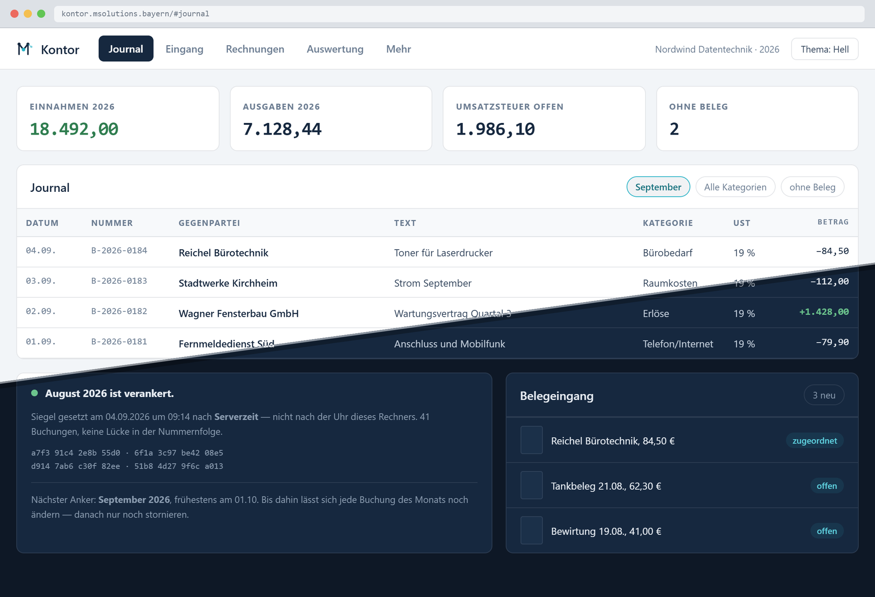Select booking number B-2026-0181
This screenshot has width=875, height=597.
pos(119,341)
